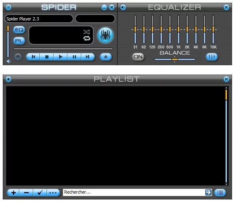Click the blue spider logo button
The image size is (236, 203).
105,35
